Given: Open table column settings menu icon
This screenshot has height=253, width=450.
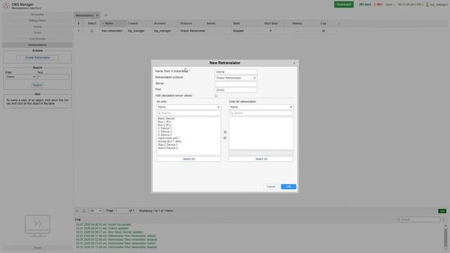Looking at the screenshot, I should (339, 23).
